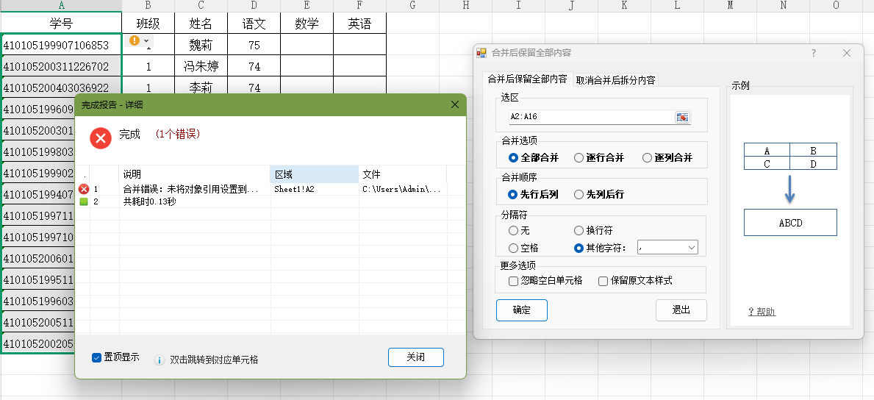Click the ? help icon in the merge dialog title bar
Viewport: 874px width, 400px height.
tap(814, 53)
